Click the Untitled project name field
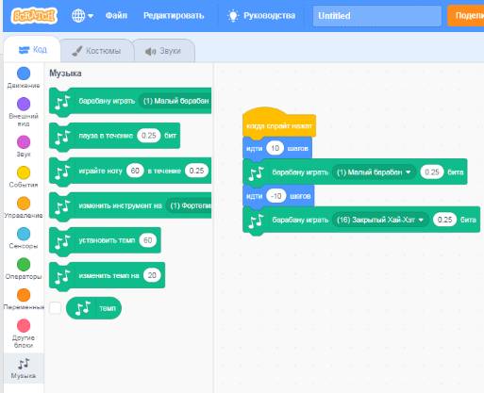The width and height of the screenshot is (484, 393). pyautogui.click(x=377, y=16)
